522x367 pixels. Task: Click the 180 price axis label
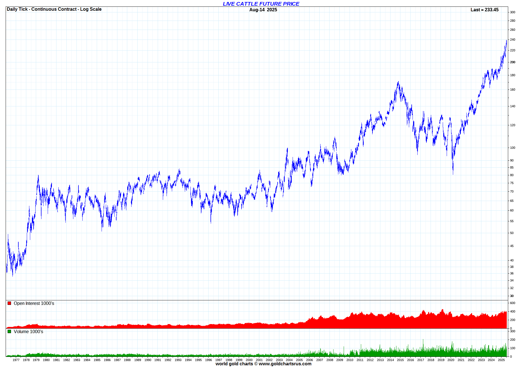pos(513,75)
